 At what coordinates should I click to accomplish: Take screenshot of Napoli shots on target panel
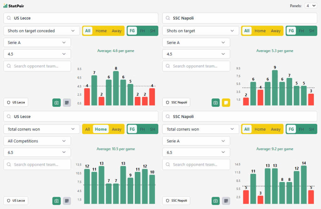tap(215, 102)
